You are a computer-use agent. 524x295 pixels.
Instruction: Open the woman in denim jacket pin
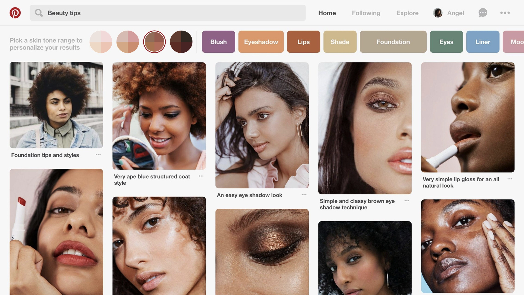(56, 105)
